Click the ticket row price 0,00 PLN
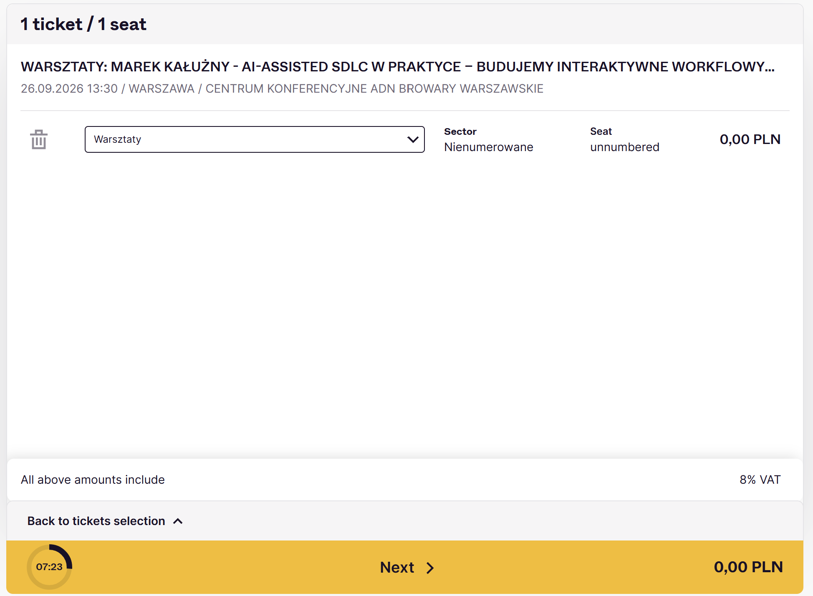The height and width of the screenshot is (596, 813). pyautogui.click(x=750, y=139)
